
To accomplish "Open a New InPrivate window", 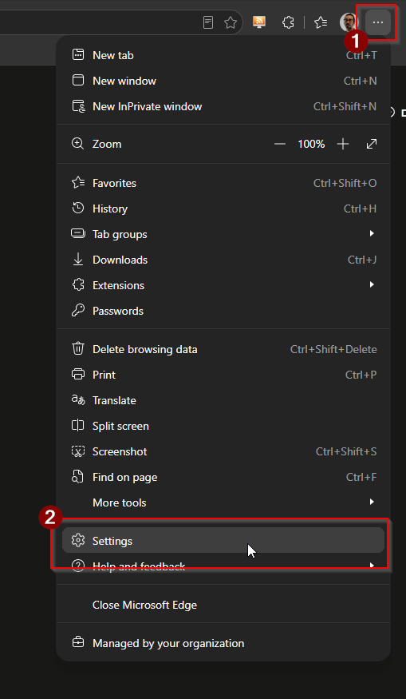I will pyautogui.click(x=223, y=106).
